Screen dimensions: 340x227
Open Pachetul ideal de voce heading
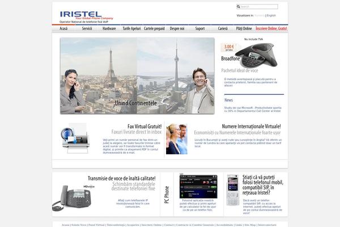(240, 70)
